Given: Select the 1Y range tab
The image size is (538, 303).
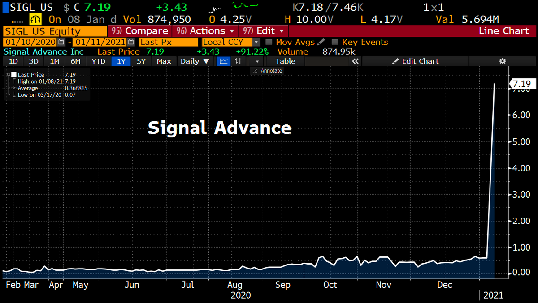Looking at the screenshot, I should pyautogui.click(x=121, y=61).
